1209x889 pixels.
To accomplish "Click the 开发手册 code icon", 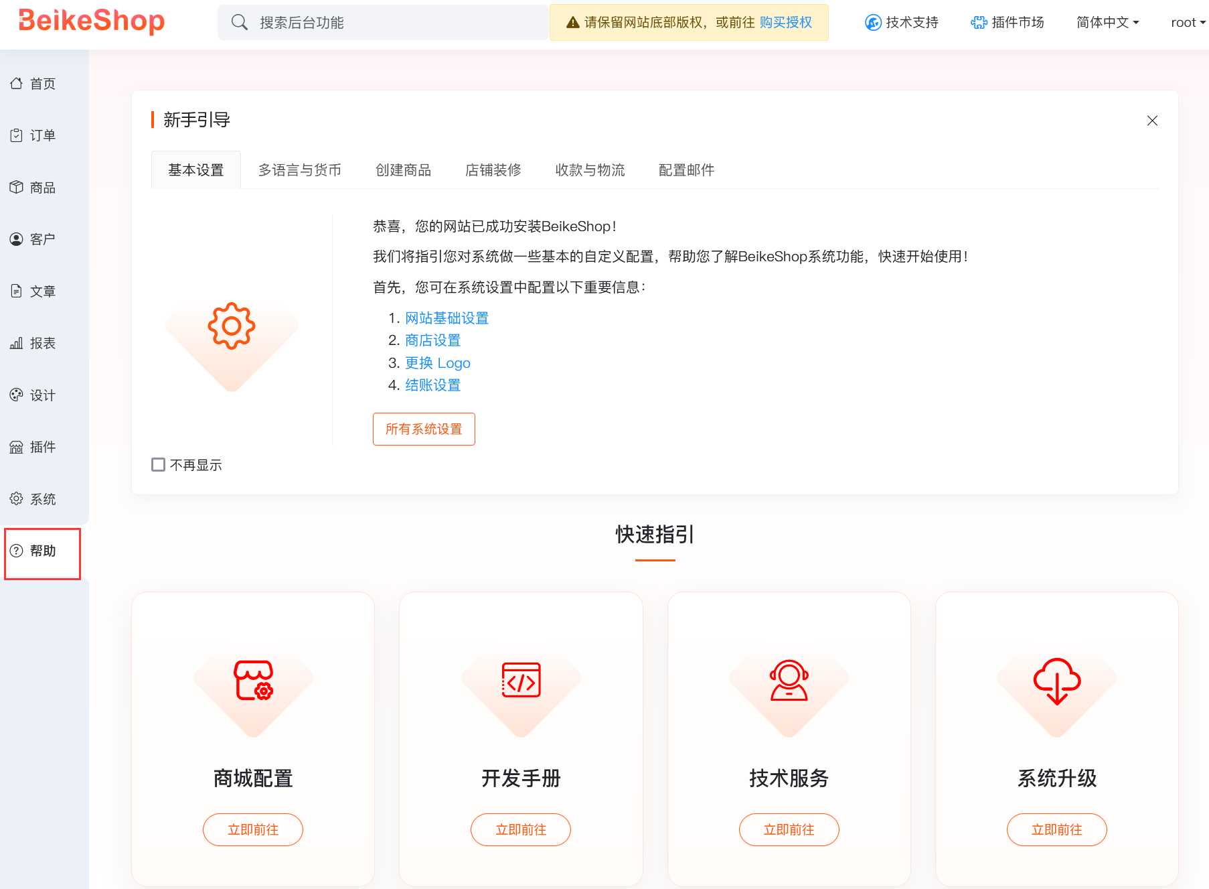I will (521, 680).
